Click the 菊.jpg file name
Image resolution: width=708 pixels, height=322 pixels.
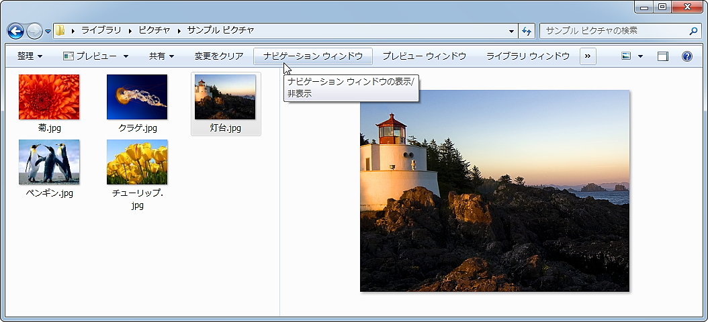pyautogui.click(x=49, y=128)
